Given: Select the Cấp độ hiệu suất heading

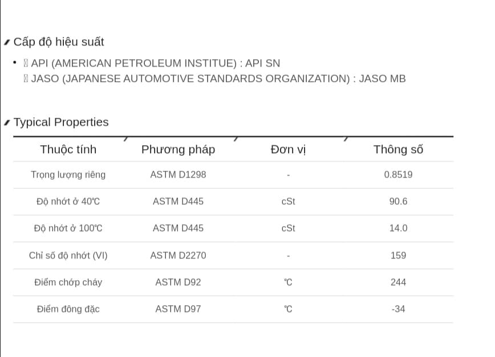Looking at the screenshot, I should [x=59, y=42].
